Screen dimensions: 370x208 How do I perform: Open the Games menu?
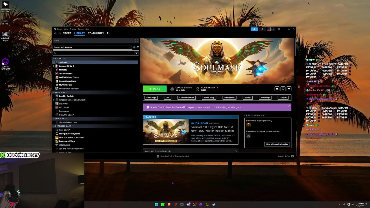[x=81, y=29]
